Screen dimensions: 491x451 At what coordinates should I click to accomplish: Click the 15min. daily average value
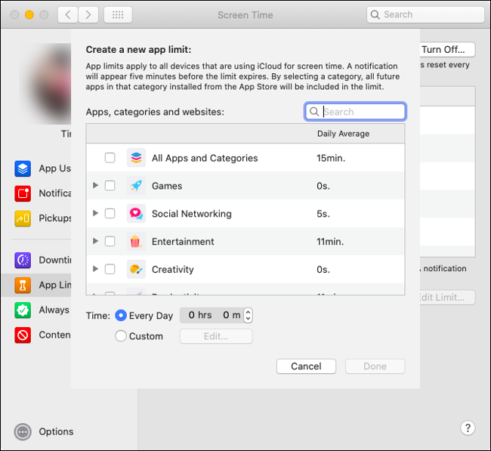[331, 158]
